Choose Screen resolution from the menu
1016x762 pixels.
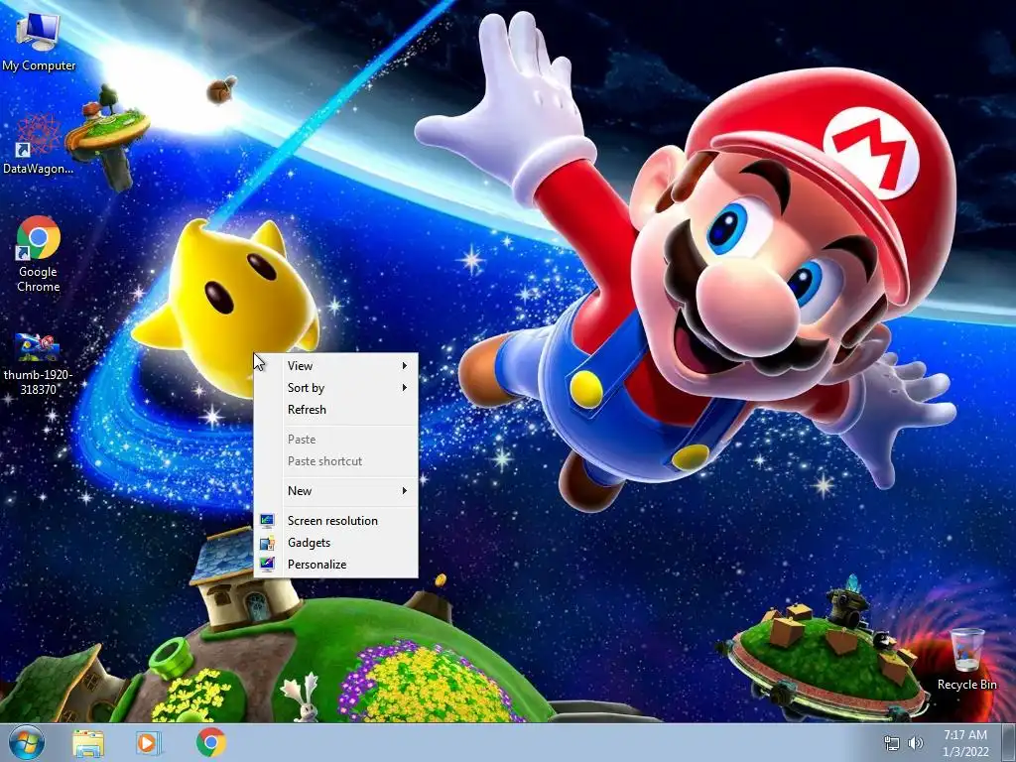335,521
